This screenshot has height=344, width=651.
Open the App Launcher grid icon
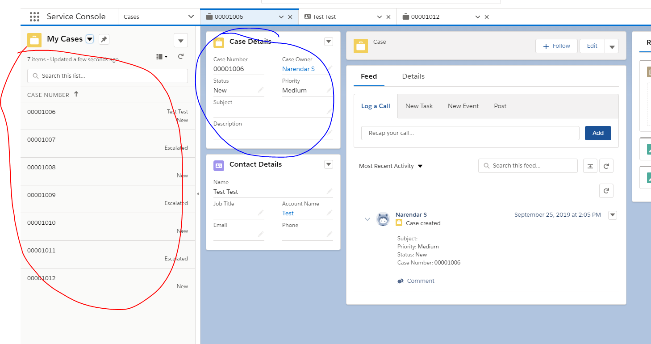[34, 17]
